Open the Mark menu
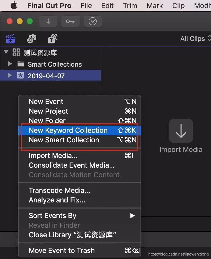 pyautogui.click(x=155, y=6)
